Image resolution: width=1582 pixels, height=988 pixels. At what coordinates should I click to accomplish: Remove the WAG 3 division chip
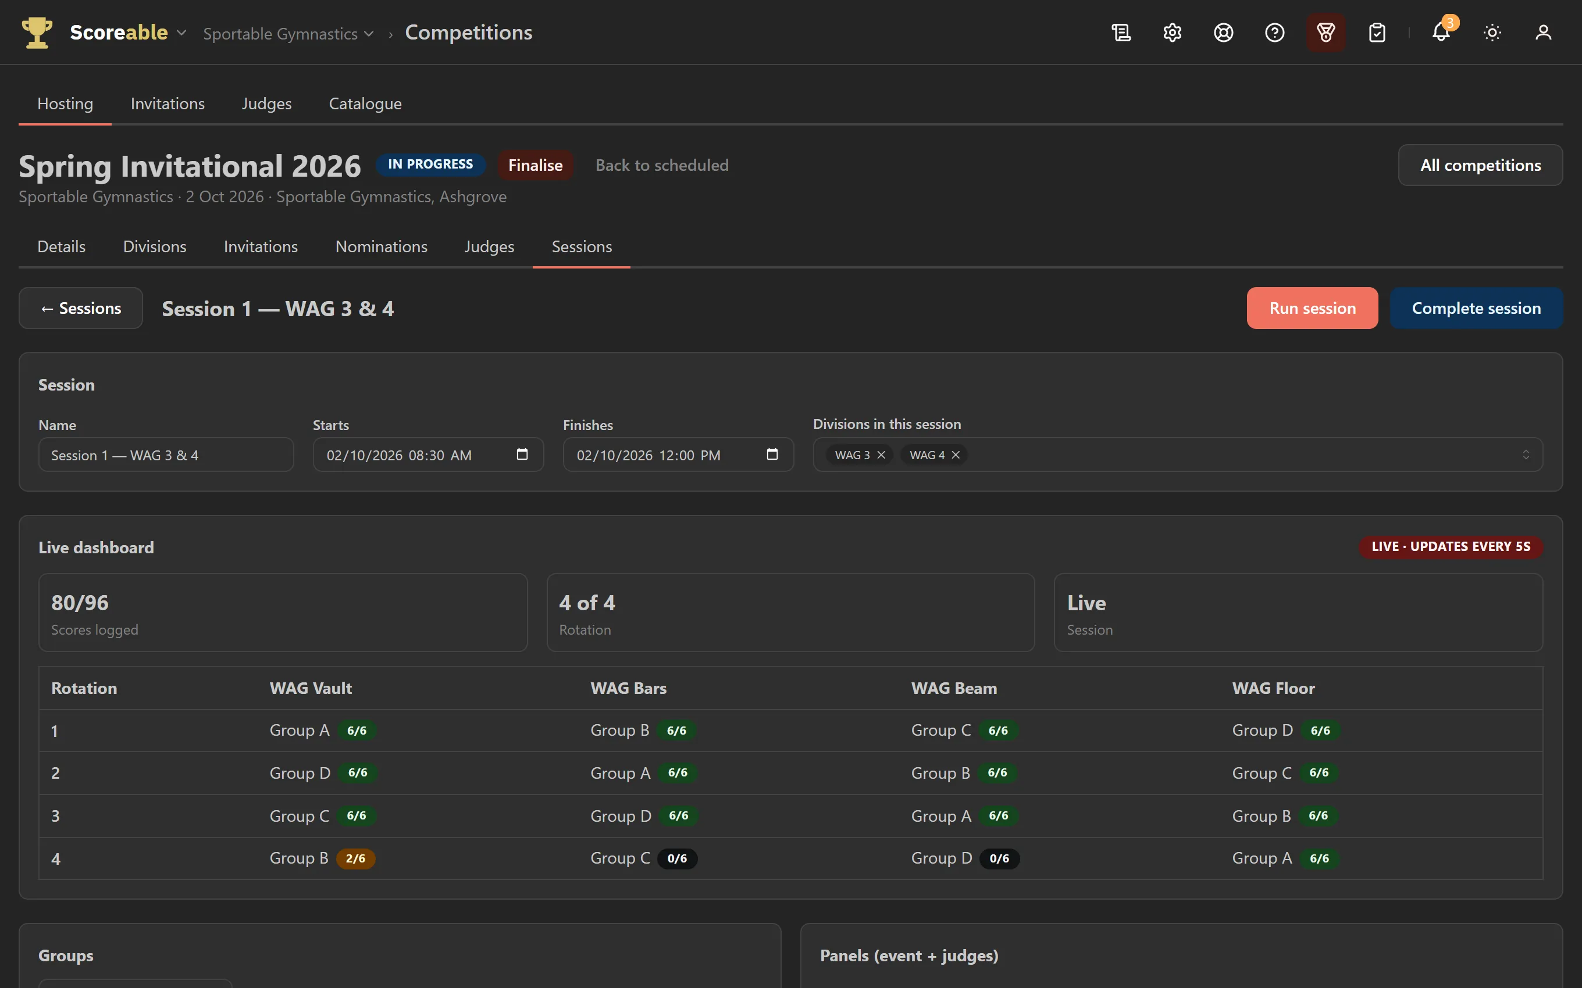pos(881,455)
